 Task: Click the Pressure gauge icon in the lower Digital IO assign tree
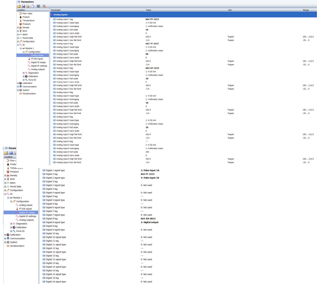pos(8,172)
